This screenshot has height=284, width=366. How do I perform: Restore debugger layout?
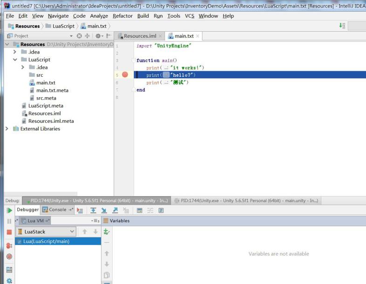click(x=9, y=270)
